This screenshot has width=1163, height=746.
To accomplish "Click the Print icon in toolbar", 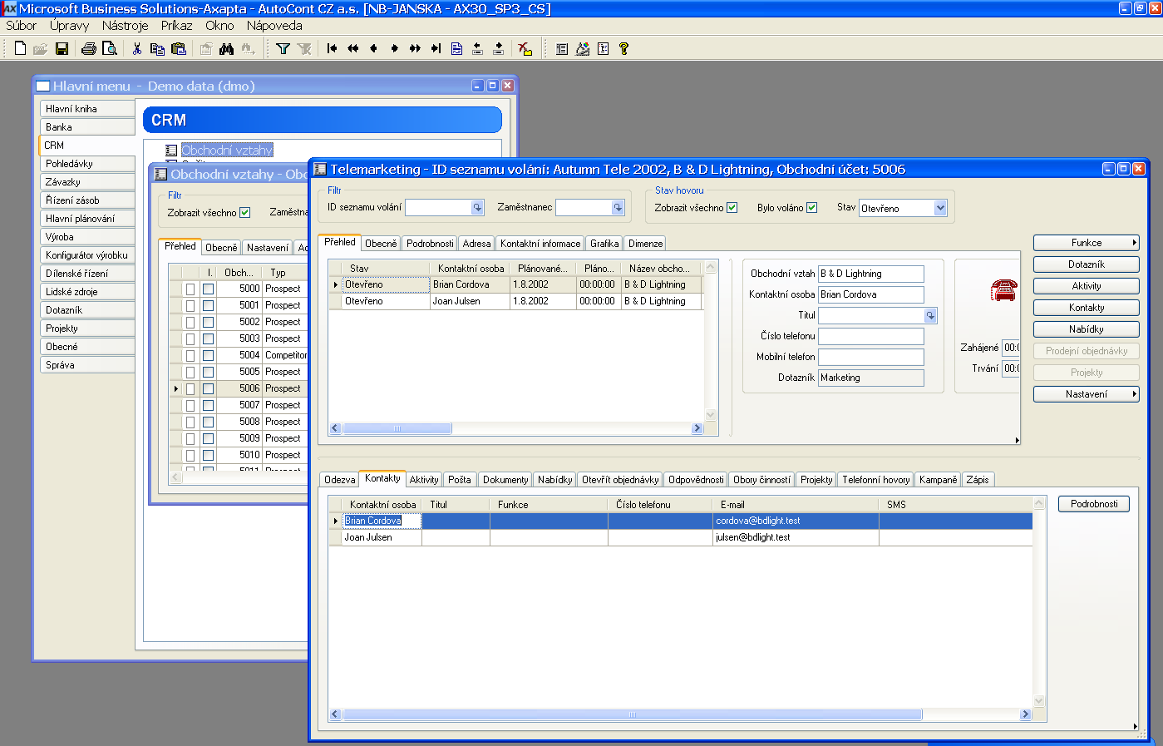I will (x=89, y=48).
